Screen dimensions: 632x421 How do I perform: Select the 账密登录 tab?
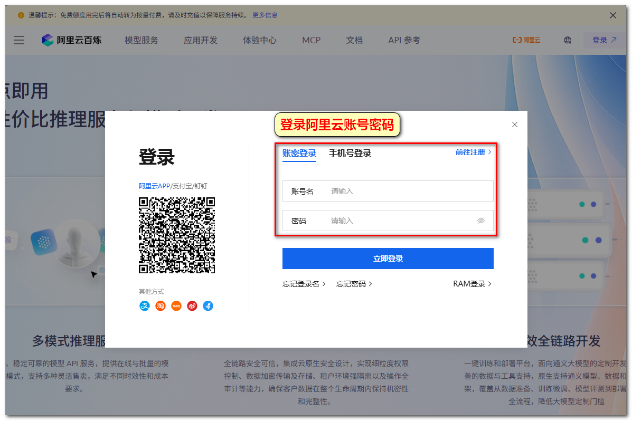(x=299, y=154)
